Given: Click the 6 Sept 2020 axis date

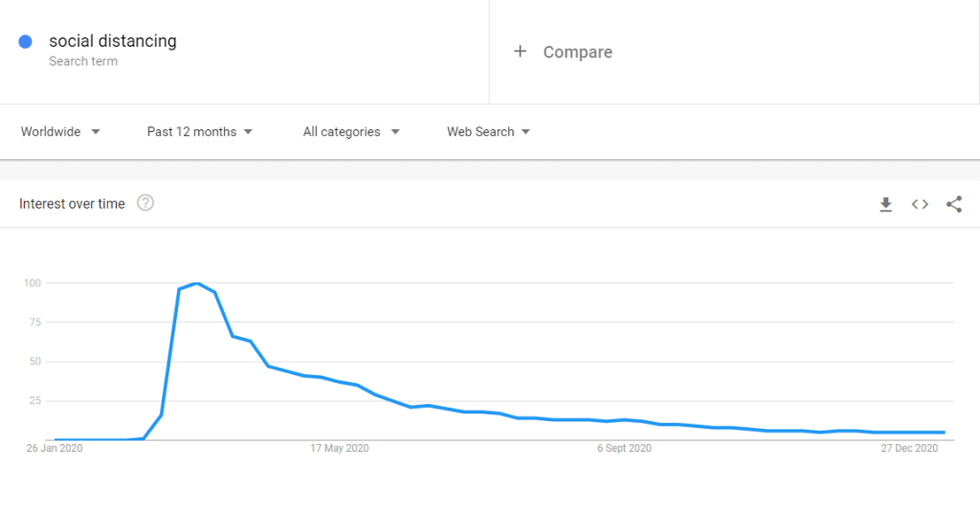Looking at the screenshot, I should (624, 448).
